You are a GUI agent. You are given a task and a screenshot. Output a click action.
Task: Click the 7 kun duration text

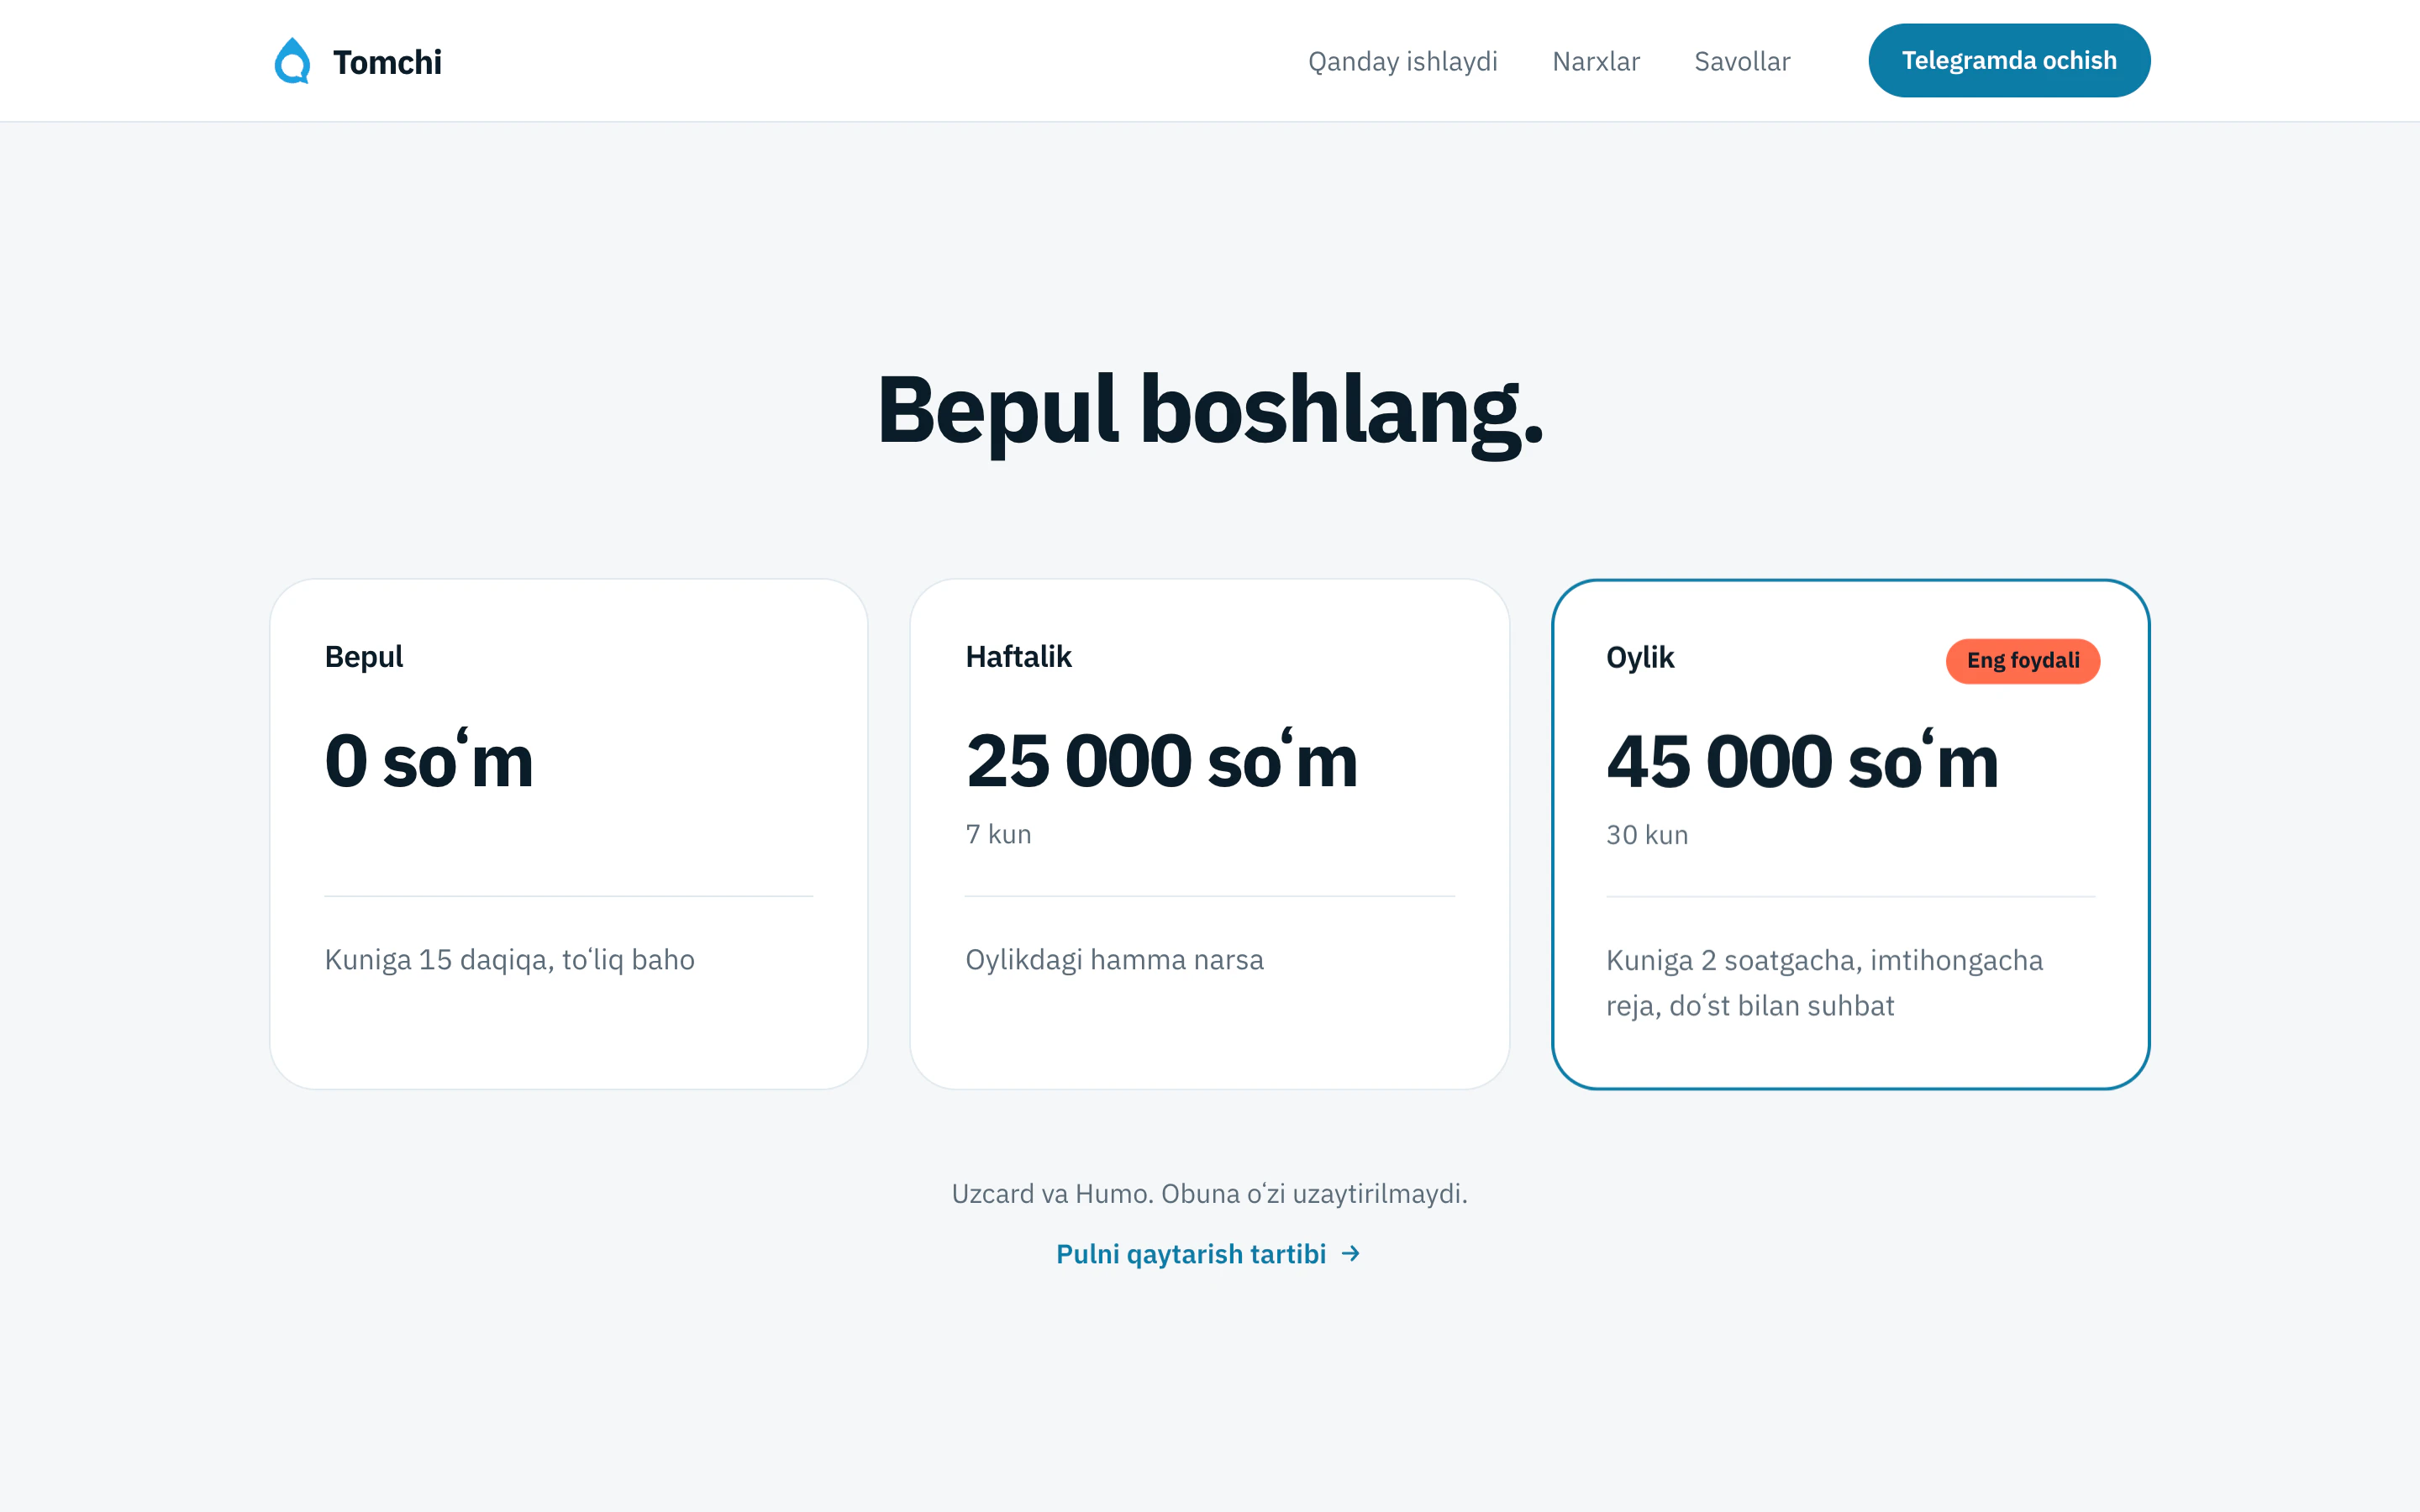pos(998,834)
